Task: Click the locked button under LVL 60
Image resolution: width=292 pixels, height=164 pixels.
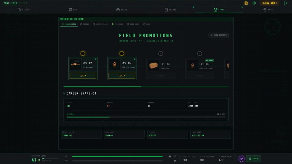Action: (x=200, y=76)
